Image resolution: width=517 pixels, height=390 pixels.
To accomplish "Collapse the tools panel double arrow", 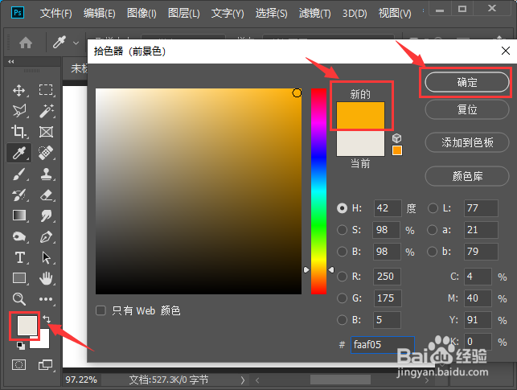I will tap(11, 62).
